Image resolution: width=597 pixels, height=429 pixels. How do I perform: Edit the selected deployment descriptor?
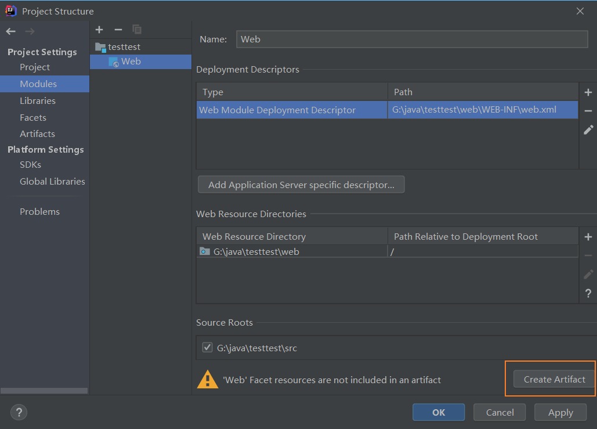click(588, 130)
